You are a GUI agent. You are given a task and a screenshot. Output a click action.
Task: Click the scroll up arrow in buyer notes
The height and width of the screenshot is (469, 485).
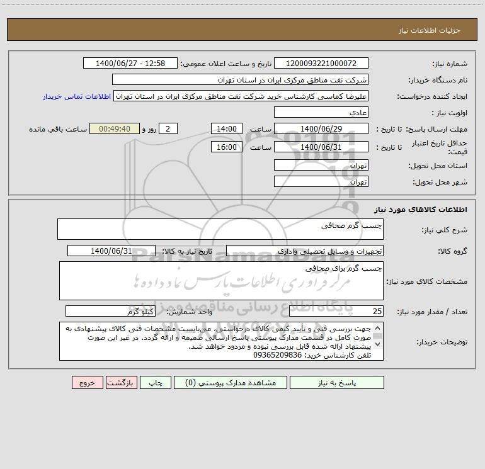(377, 329)
